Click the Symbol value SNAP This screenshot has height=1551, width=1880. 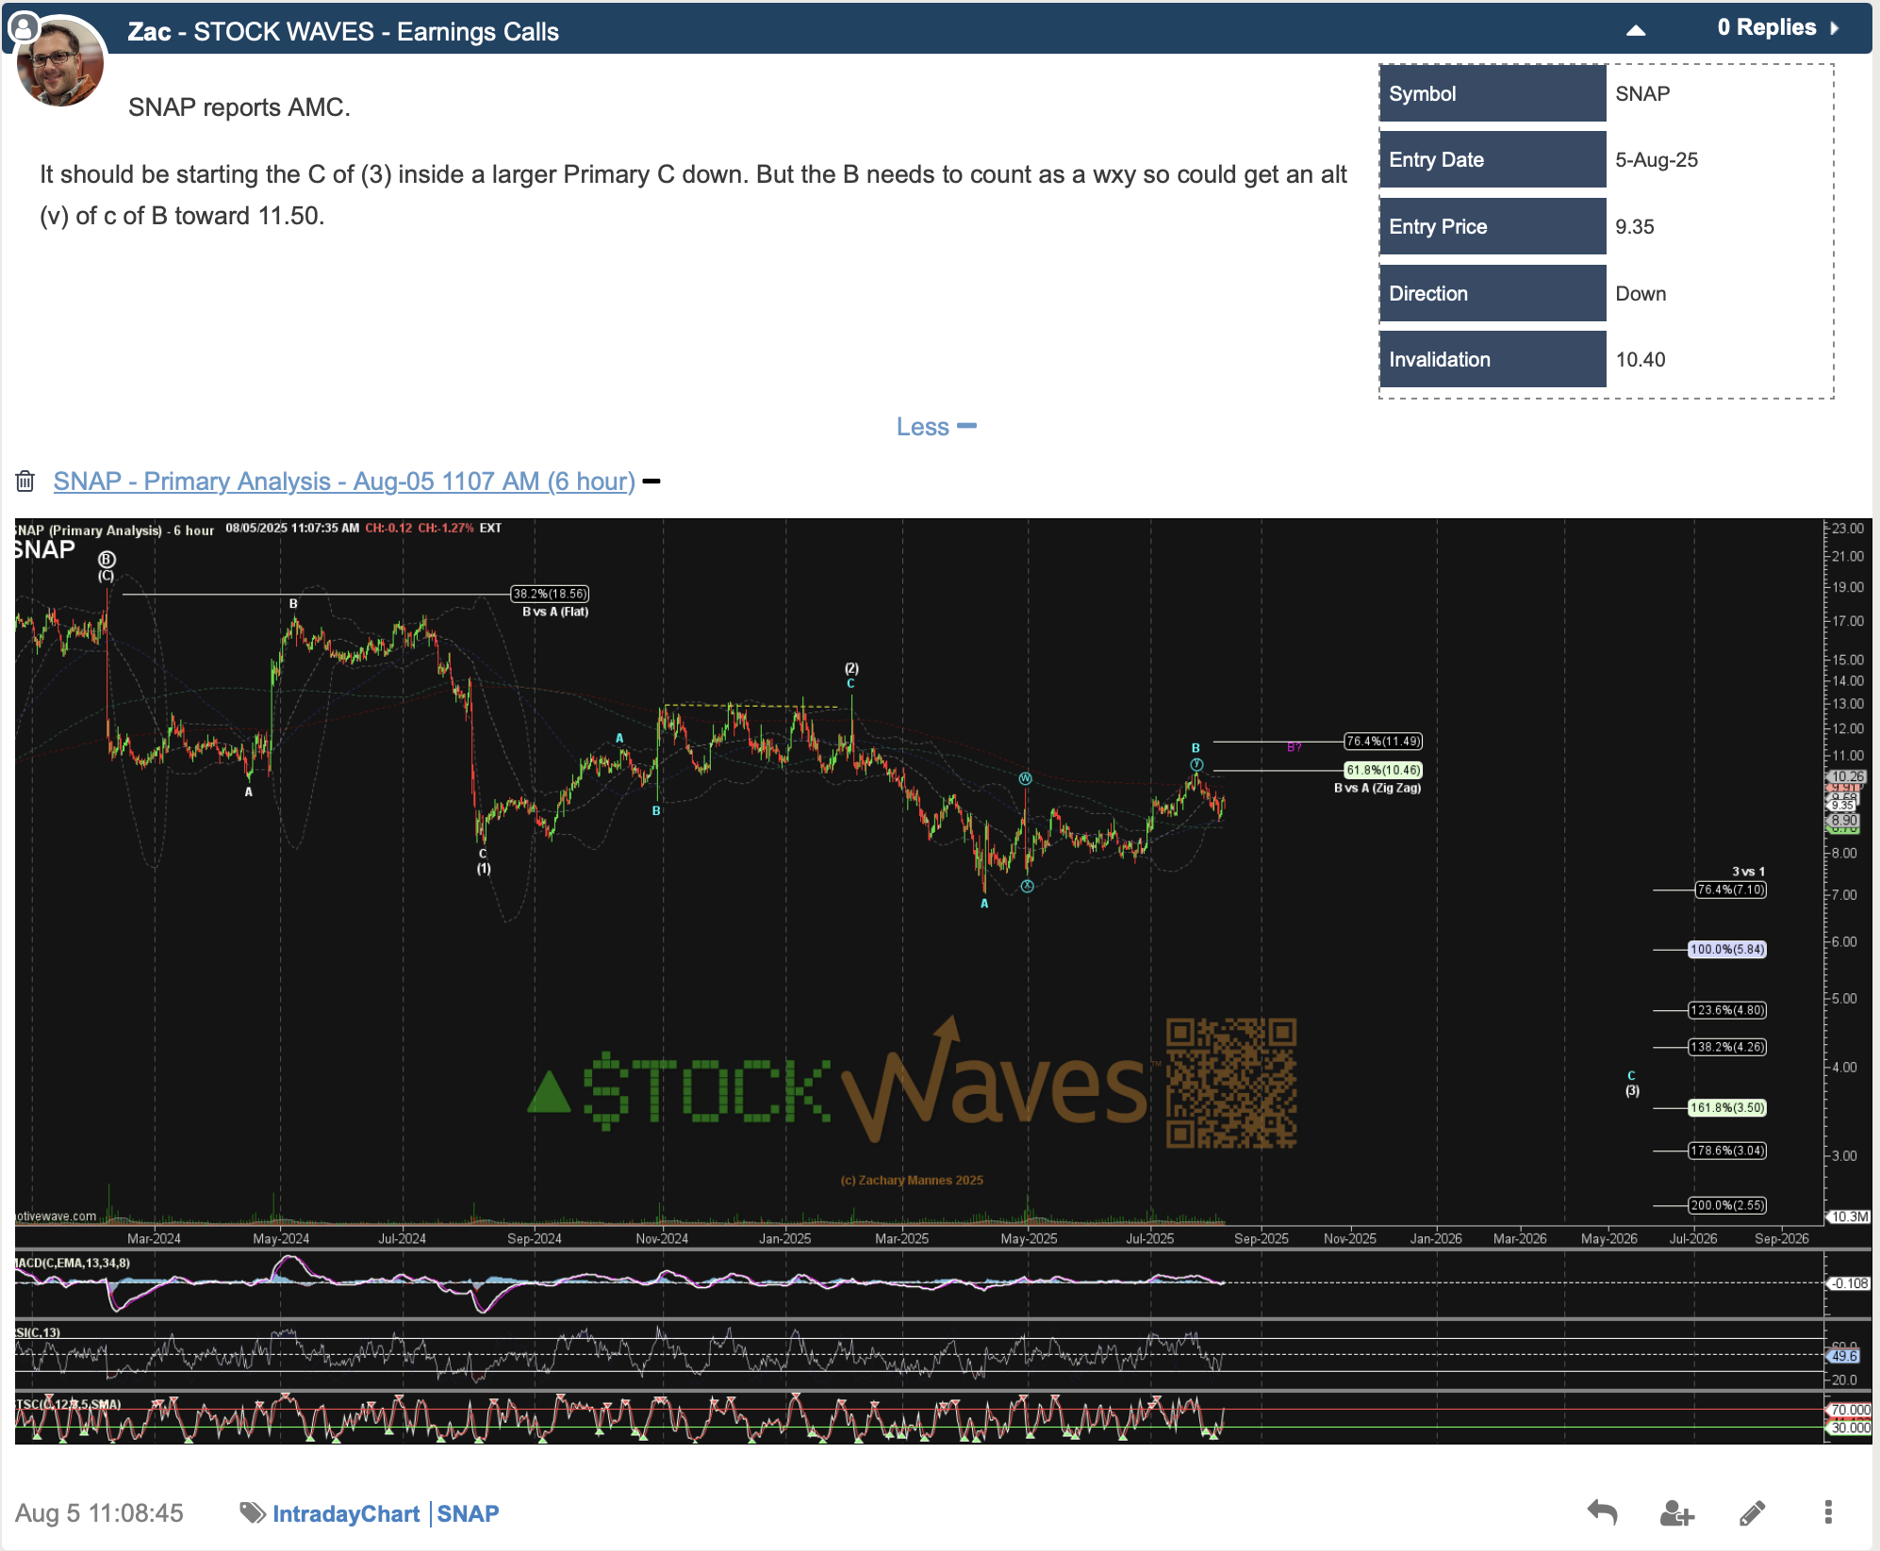pos(1642,93)
